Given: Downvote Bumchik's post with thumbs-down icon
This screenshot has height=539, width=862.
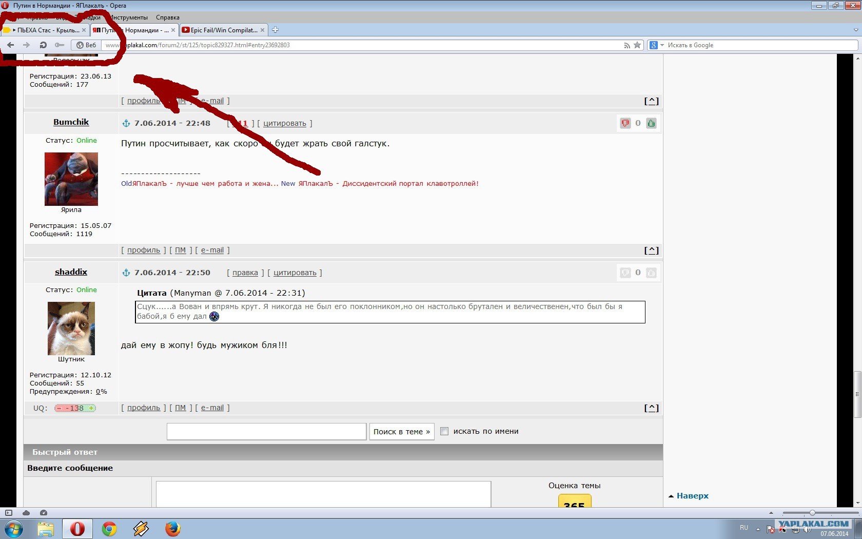Looking at the screenshot, I should click(x=625, y=123).
